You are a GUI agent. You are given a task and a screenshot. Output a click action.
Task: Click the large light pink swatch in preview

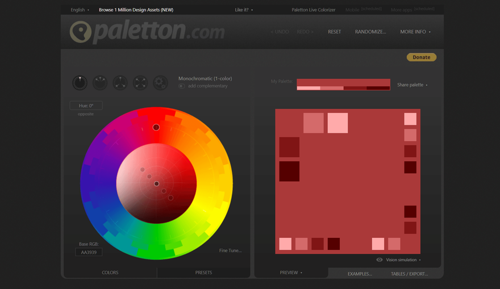pyautogui.click(x=338, y=123)
